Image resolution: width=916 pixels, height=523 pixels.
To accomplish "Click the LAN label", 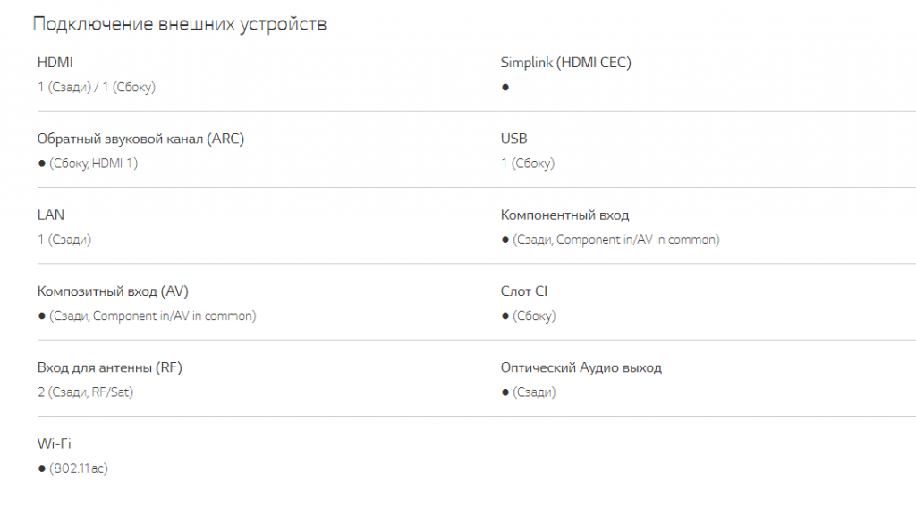I will (51, 215).
